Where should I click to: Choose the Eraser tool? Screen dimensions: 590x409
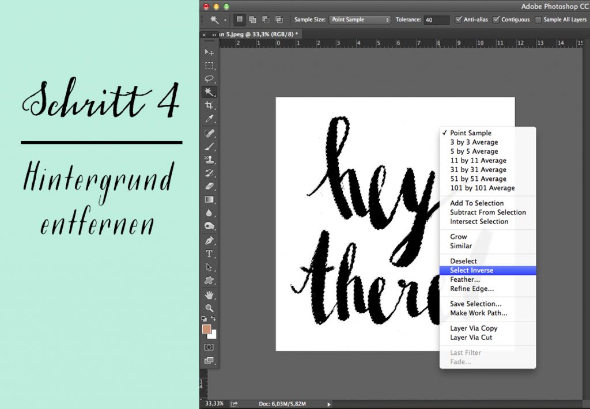click(210, 186)
